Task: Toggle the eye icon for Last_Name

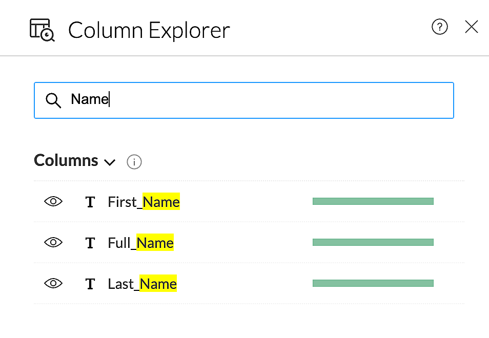Action: click(x=53, y=283)
